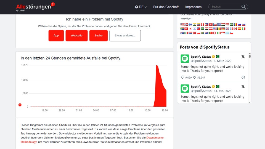Select the Japan flag for Spotify status
This screenshot has height=149, width=265.
point(190,29)
